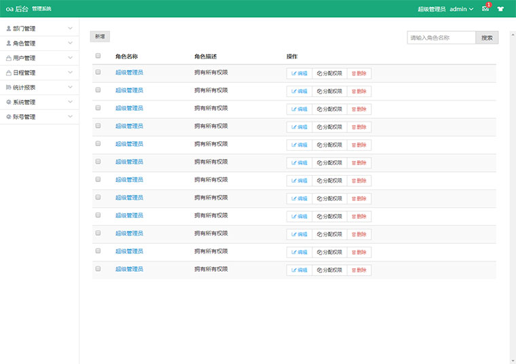Viewport: 516px width, 364px height.
Task: Click red 删除 in the first table row
Action: 359,73
